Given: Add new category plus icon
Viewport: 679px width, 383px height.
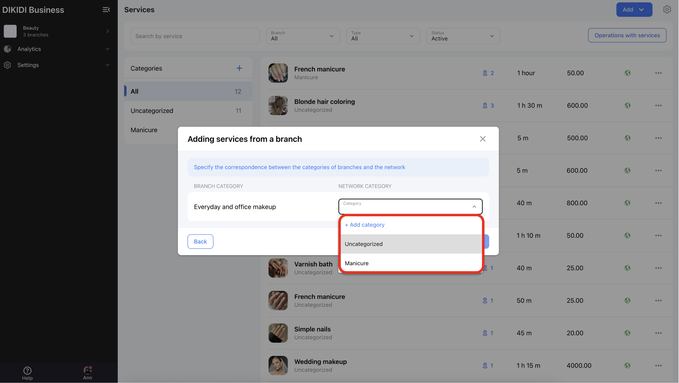Looking at the screenshot, I should (x=239, y=68).
